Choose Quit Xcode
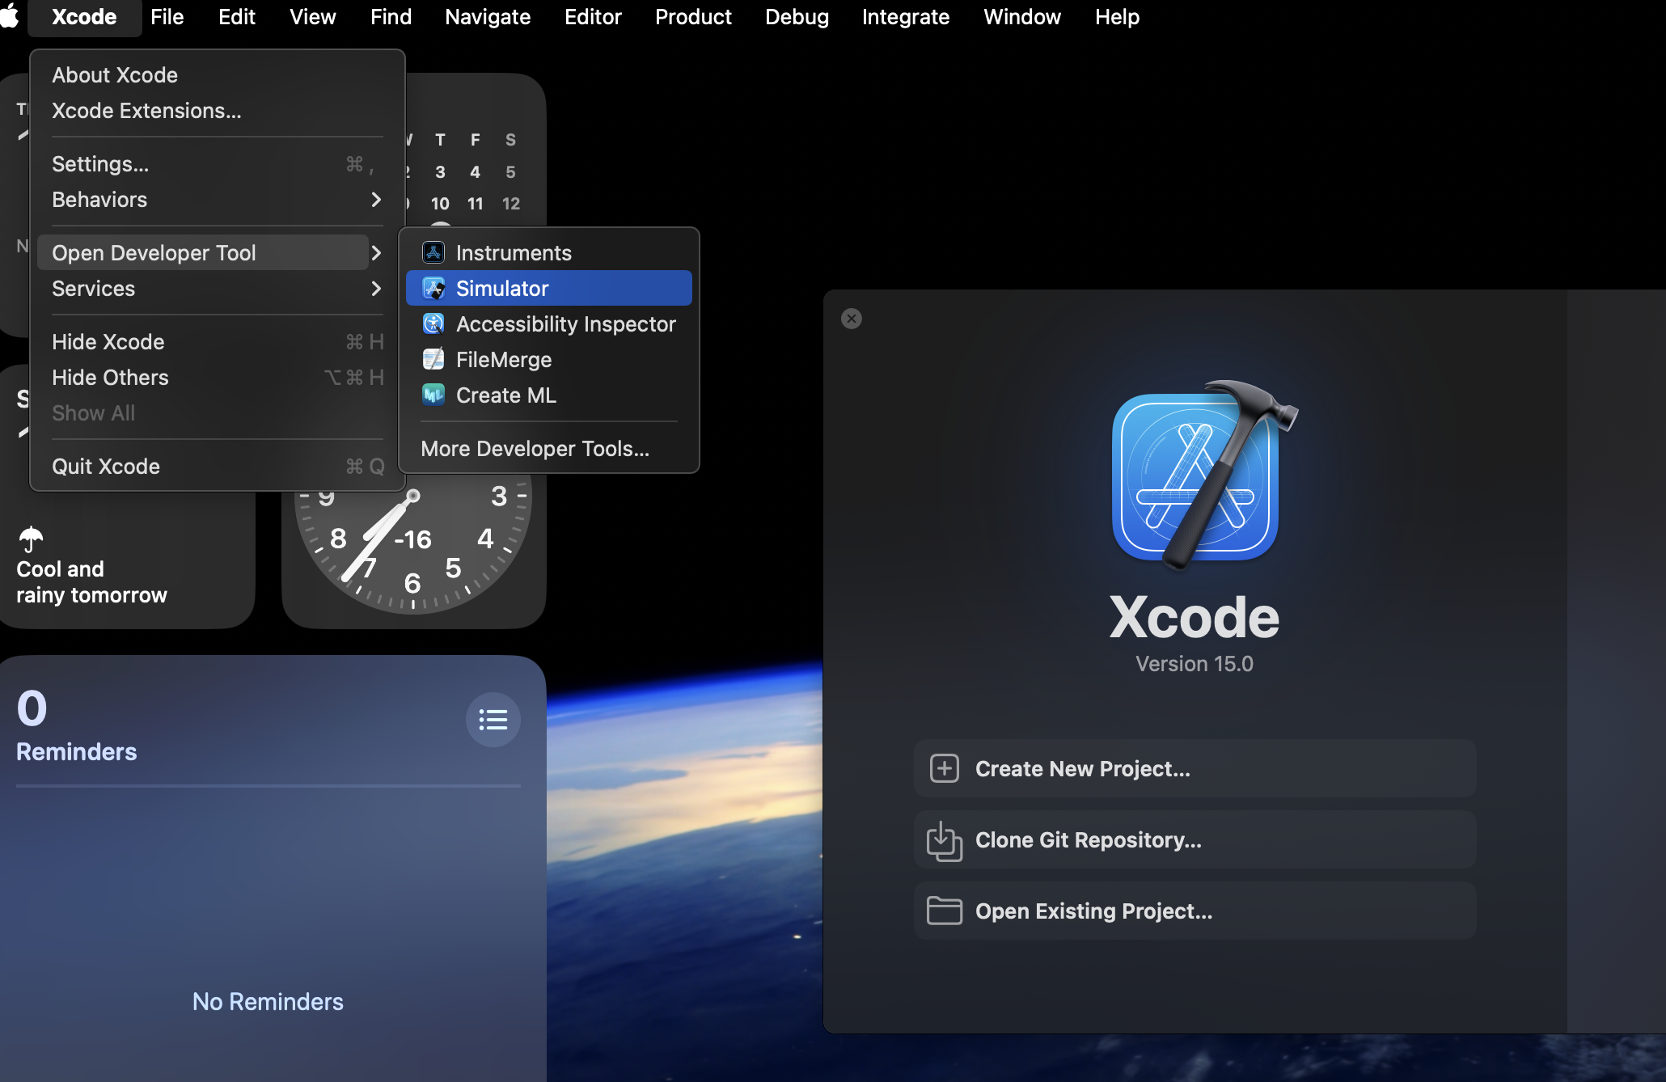This screenshot has width=1666, height=1082. 217,466
